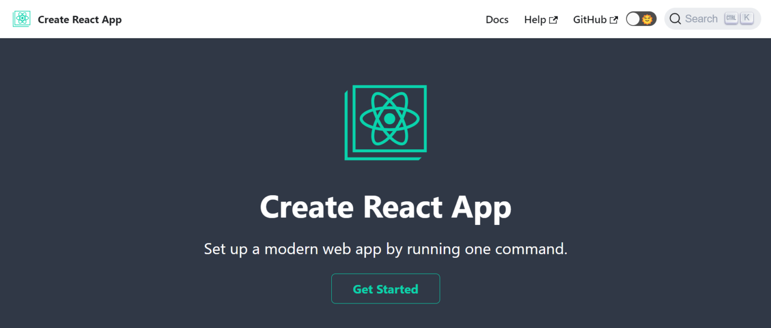Open the GitHub navbar item
The height and width of the screenshot is (328, 771).
[x=590, y=20]
